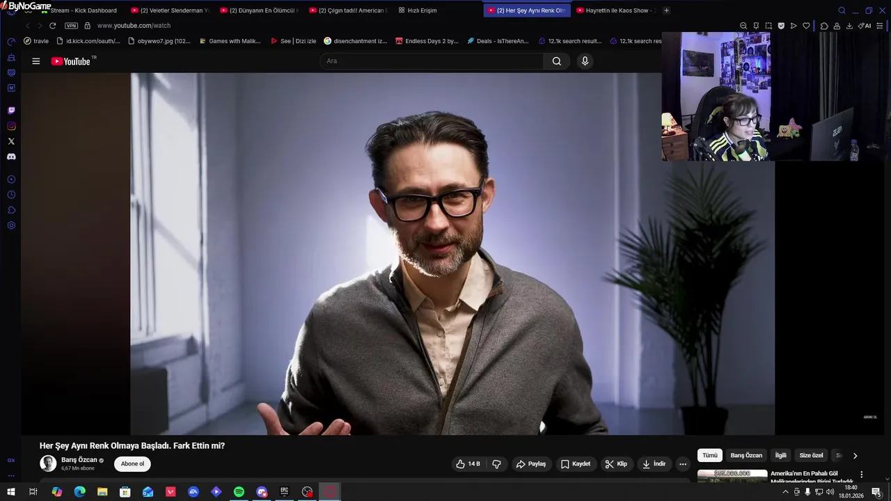
Task: Focus the 'Ara' YouTube search field
Action: (432, 61)
